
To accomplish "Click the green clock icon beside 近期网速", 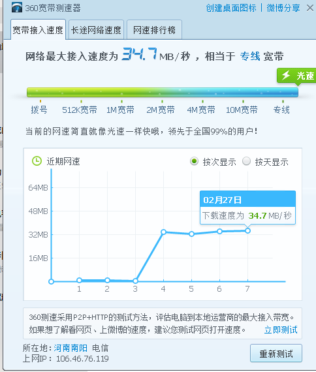I will [x=37, y=161].
